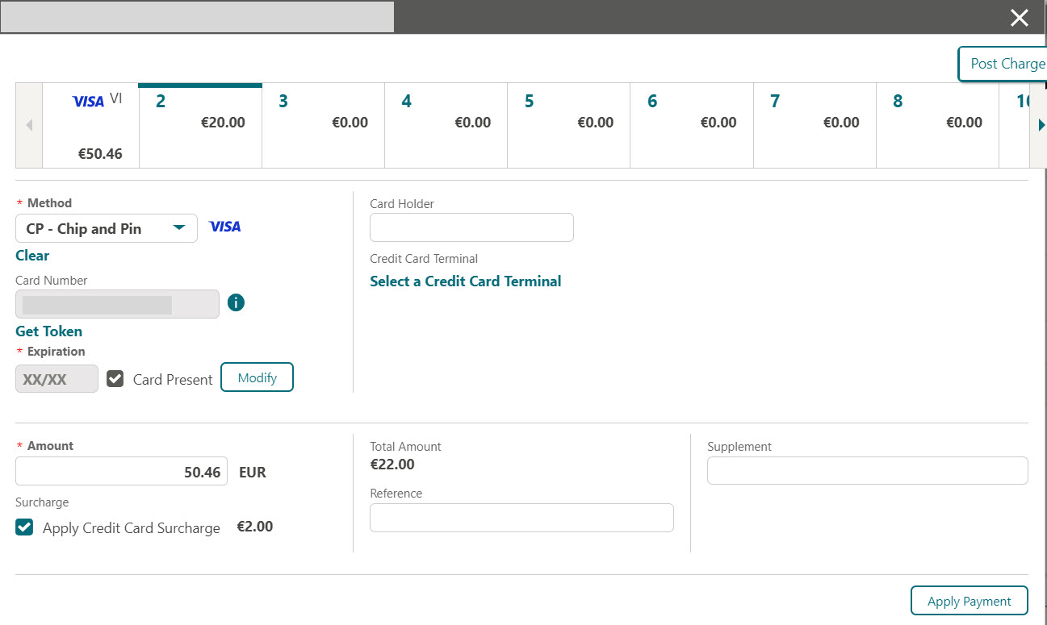The width and height of the screenshot is (1047, 625).
Task: Click the Apply Payment button
Action: (969, 600)
